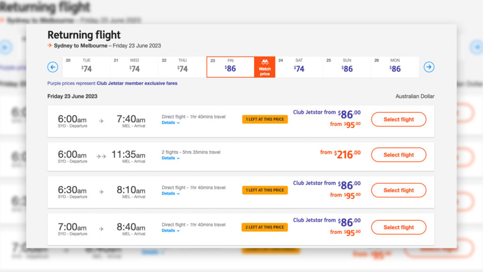Screen dimensions: 483x272
Task: Select the Tuesday 20 June $74 tab
Action: [87, 67]
